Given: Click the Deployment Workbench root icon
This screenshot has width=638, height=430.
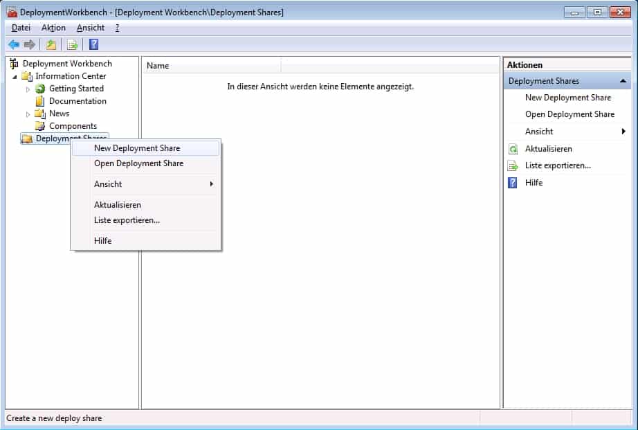Looking at the screenshot, I should coord(14,64).
